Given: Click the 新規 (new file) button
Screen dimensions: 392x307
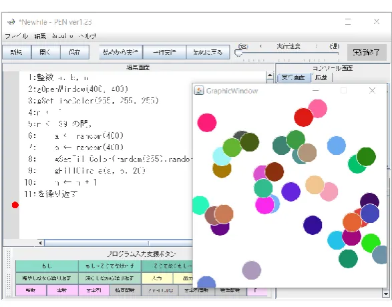Looking at the screenshot, I should 17,52.
